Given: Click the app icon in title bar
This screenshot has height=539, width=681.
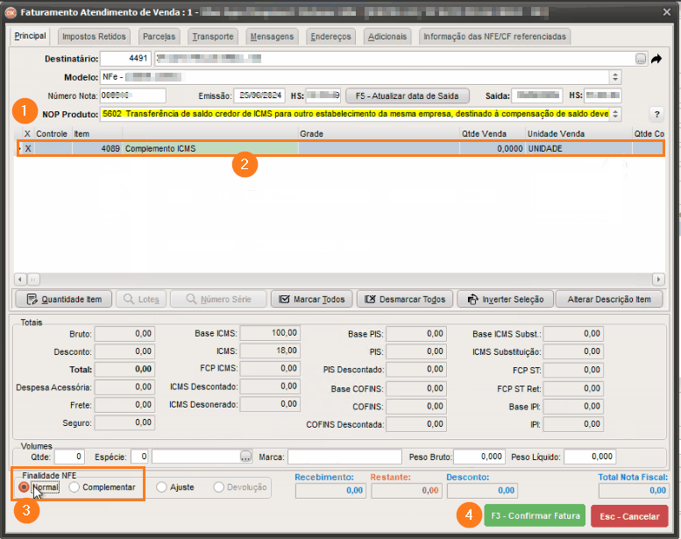Looking at the screenshot, I should 11,12.
